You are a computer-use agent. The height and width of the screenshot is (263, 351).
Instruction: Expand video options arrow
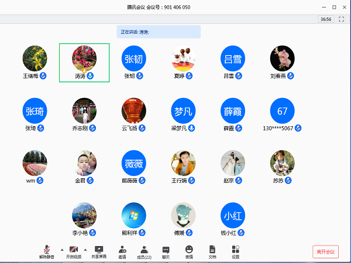85,250
